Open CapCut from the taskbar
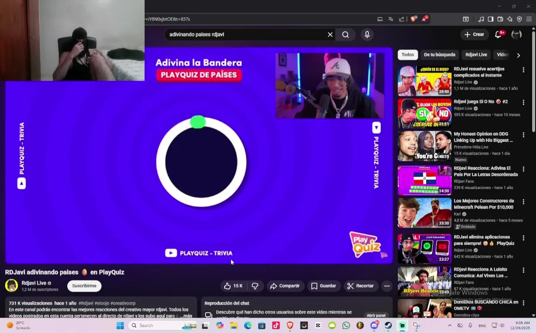The image size is (536, 333). [x=318, y=326]
